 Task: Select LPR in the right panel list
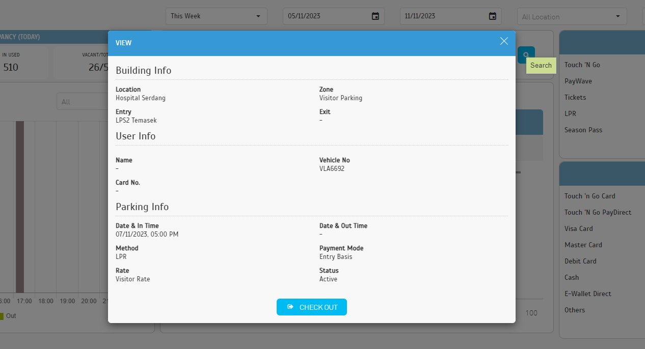click(570, 113)
